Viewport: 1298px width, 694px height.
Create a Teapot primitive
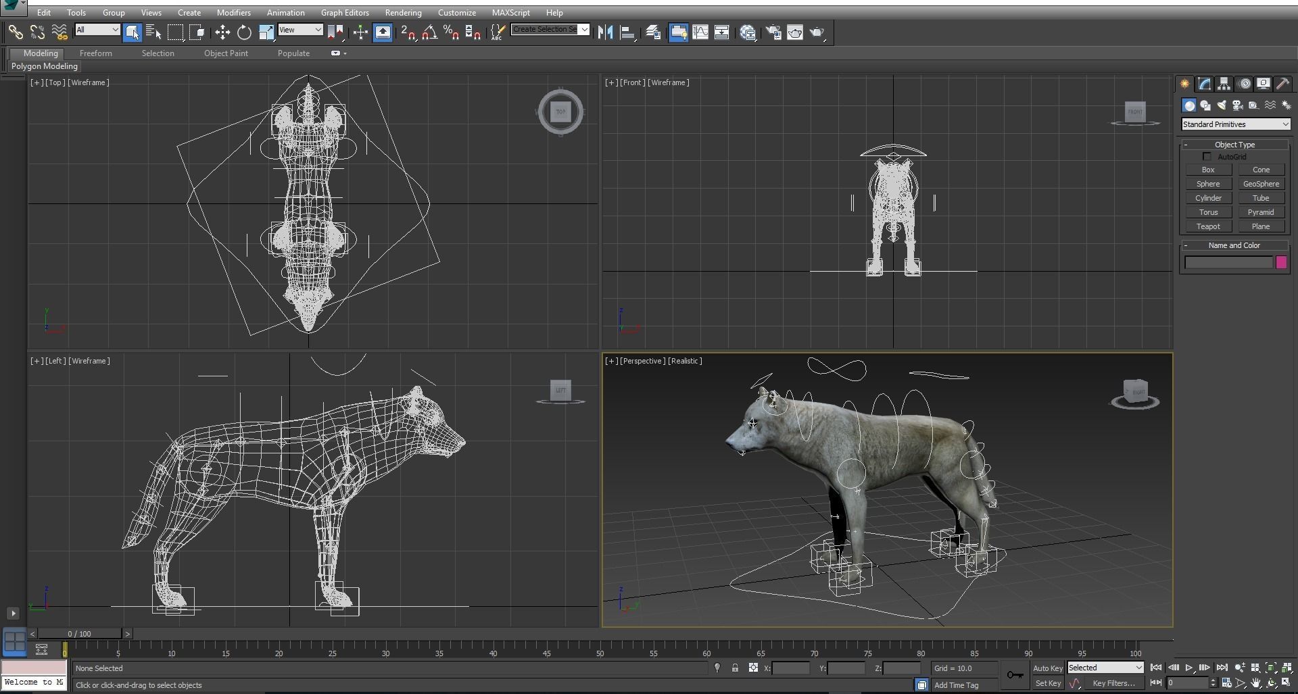pyautogui.click(x=1208, y=226)
